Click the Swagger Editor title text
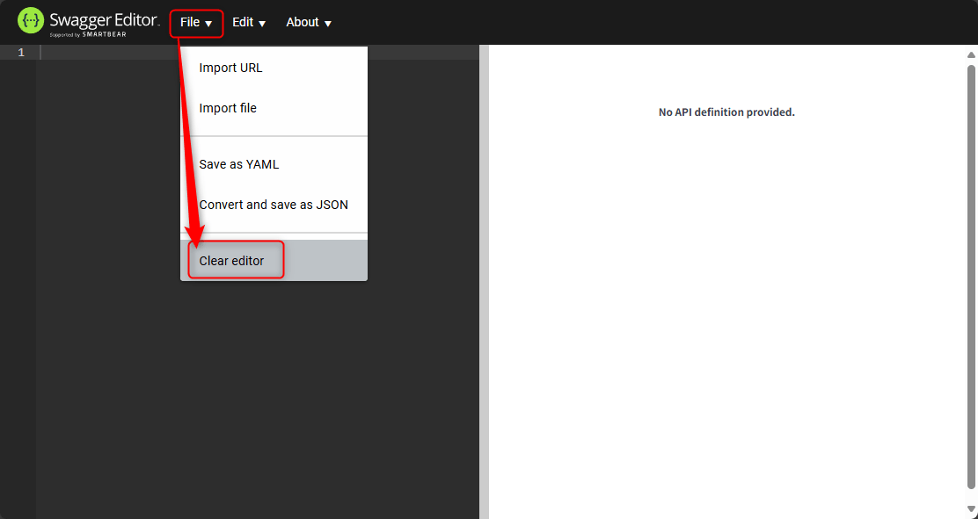This screenshot has height=519, width=978. pyautogui.click(x=107, y=20)
